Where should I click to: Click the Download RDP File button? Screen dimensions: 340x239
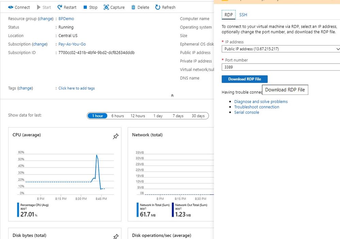(244, 79)
